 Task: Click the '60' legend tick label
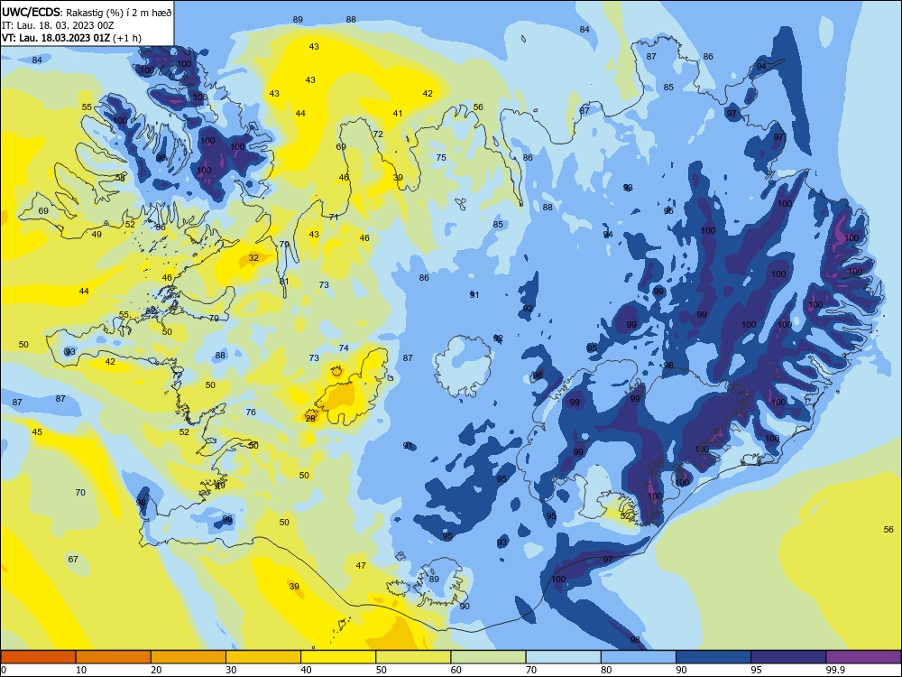pyautogui.click(x=456, y=670)
